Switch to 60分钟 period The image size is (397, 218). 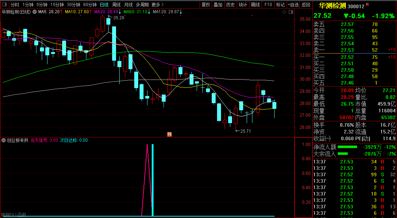[x=90, y=5]
